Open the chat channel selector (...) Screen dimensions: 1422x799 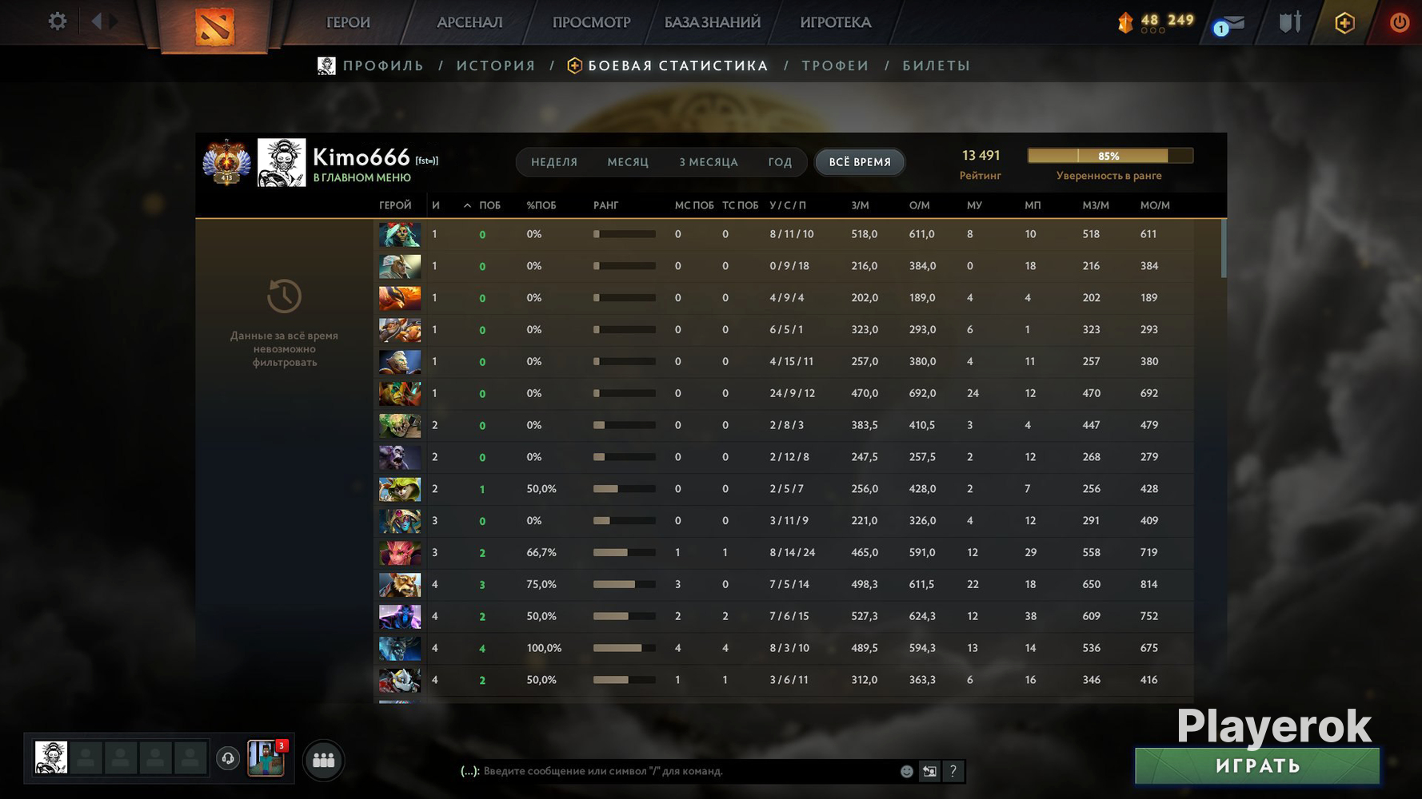pyautogui.click(x=469, y=771)
